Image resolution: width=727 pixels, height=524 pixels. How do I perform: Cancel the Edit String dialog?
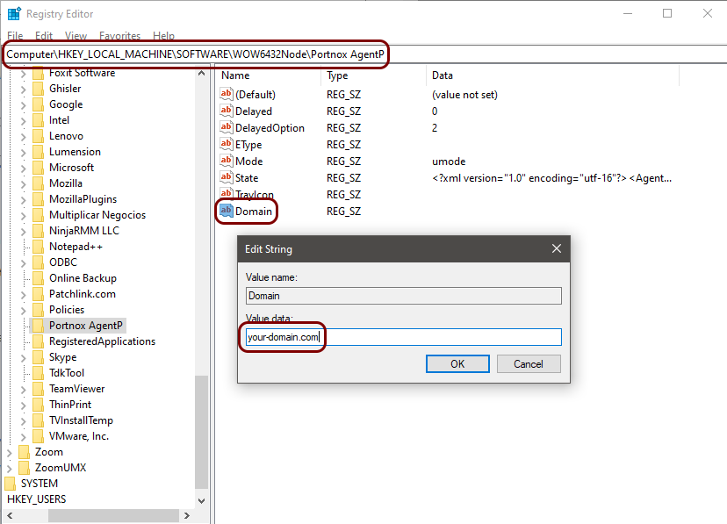[x=528, y=363]
